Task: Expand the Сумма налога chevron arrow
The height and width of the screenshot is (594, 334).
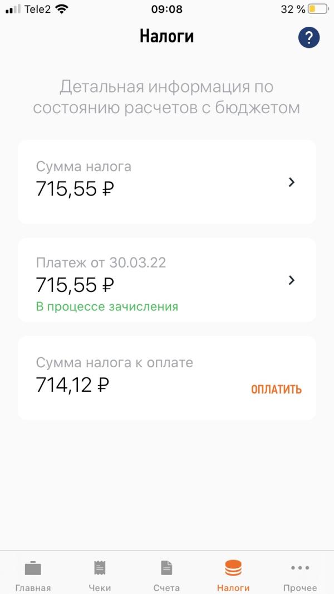Action: coord(291,182)
